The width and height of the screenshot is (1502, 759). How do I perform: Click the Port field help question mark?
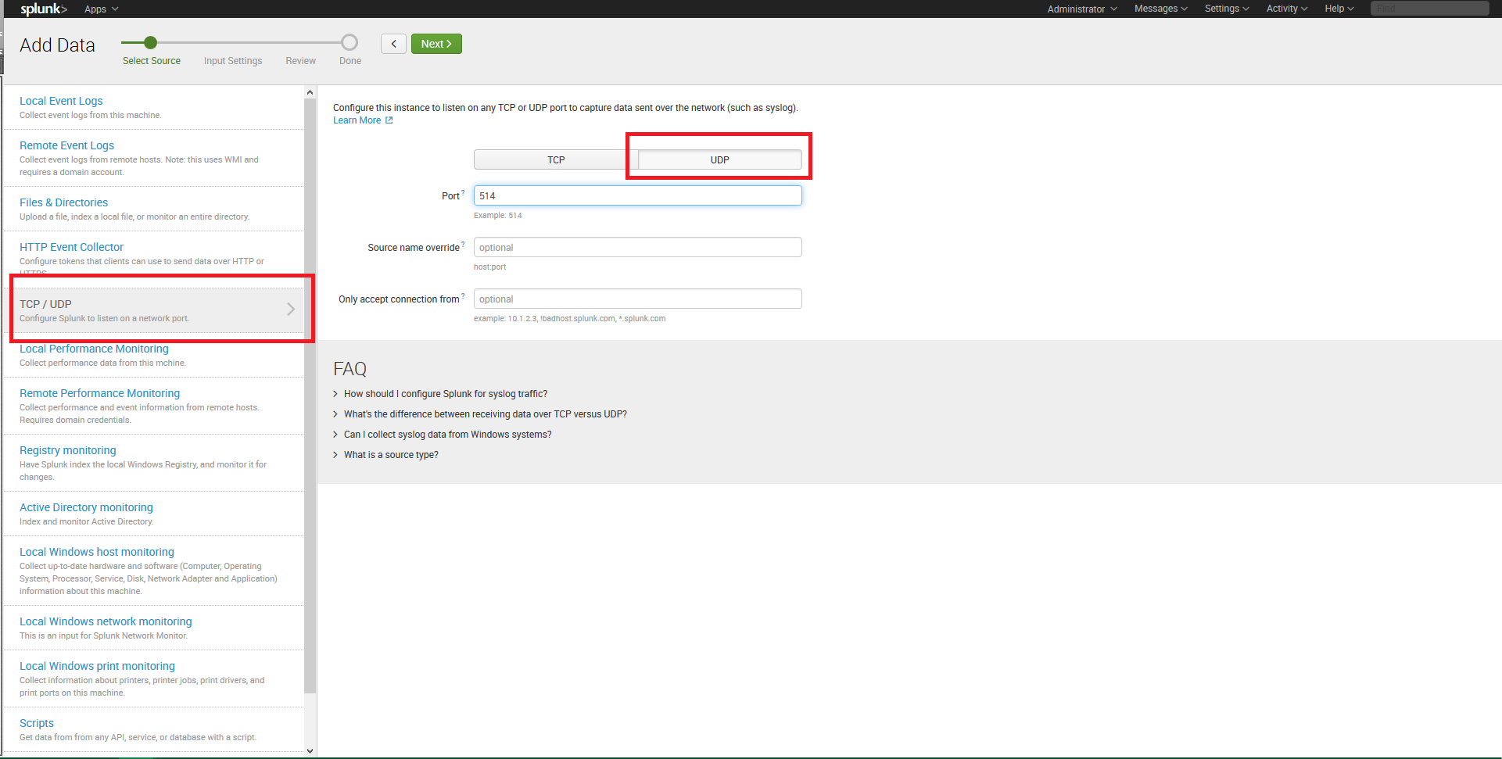tap(463, 192)
